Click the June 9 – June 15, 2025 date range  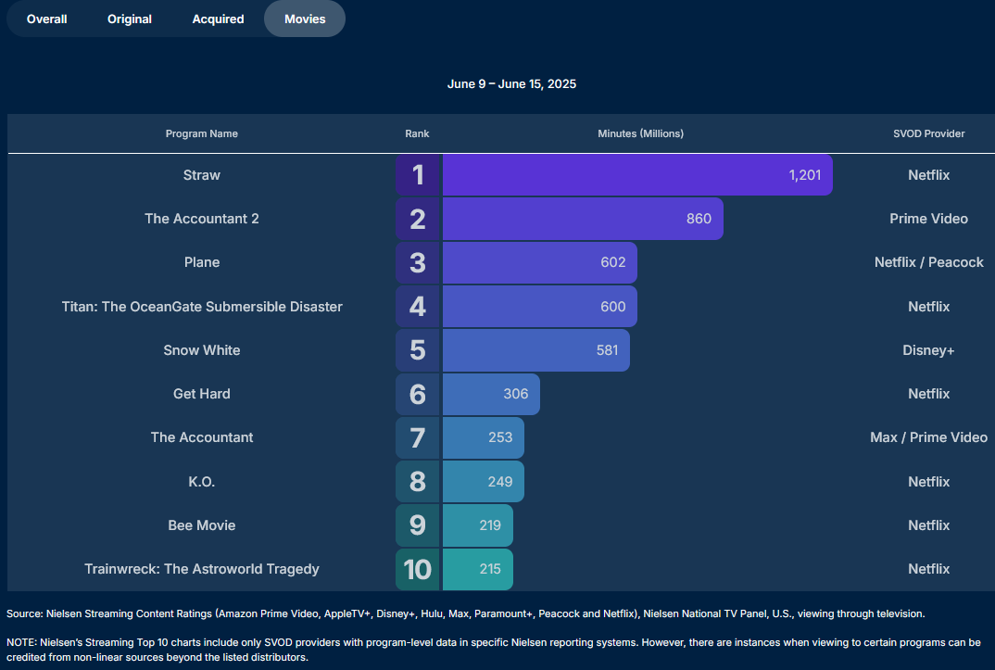(511, 84)
